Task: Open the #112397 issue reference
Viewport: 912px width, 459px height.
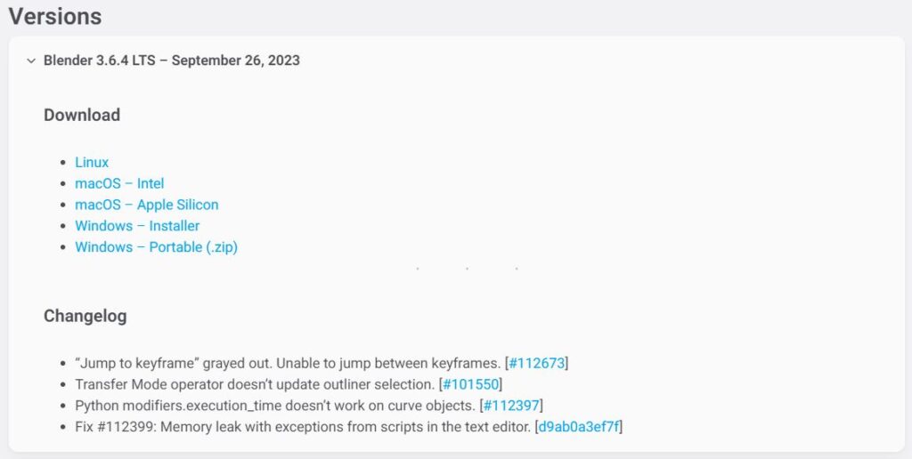Action: (511, 406)
